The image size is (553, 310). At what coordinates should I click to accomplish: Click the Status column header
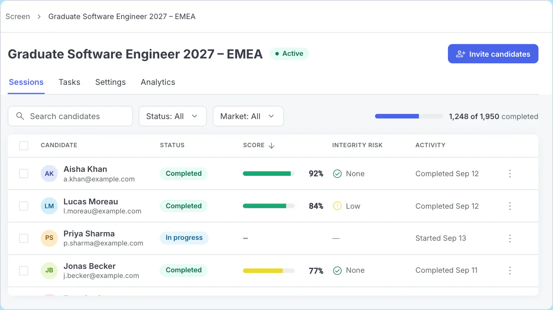click(172, 145)
